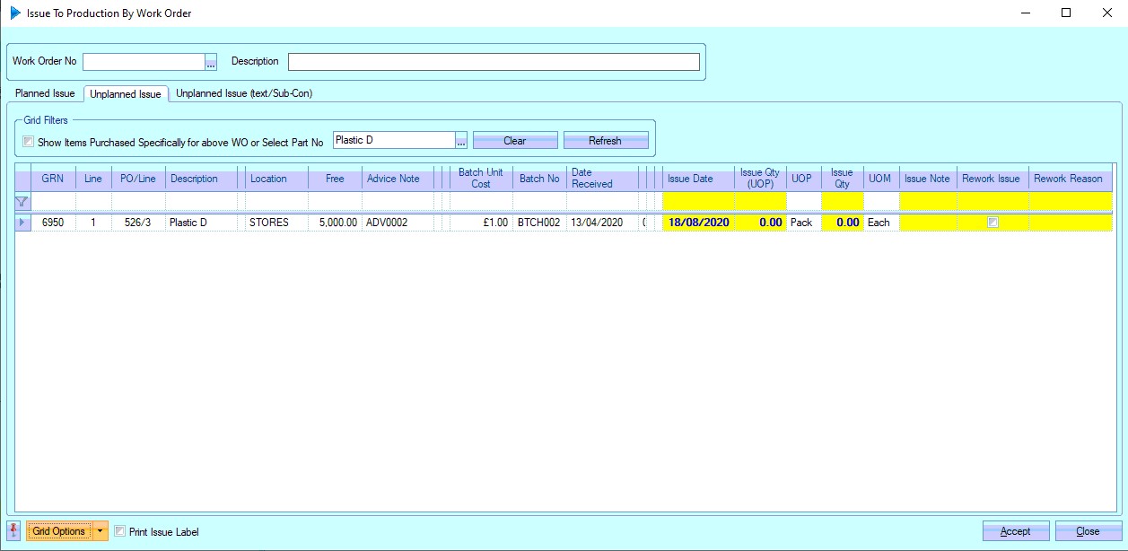The image size is (1128, 551).
Task: Expand the Grid Options dropdown arrow
Action: 101,531
